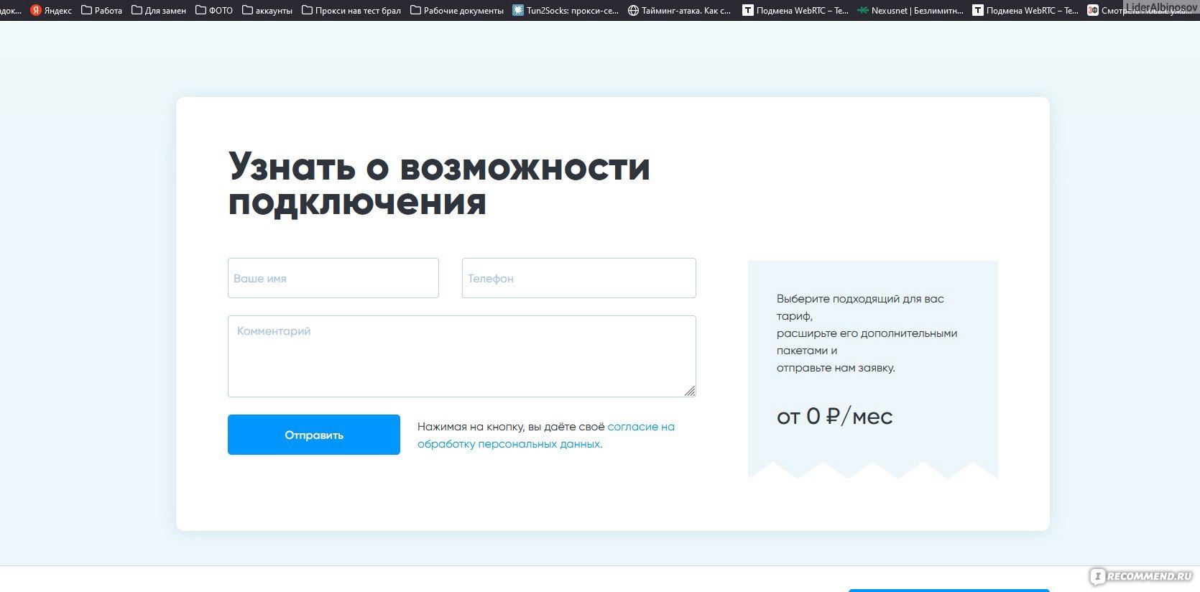Click the Телефон input field
The height and width of the screenshot is (592, 1200).
coord(579,278)
